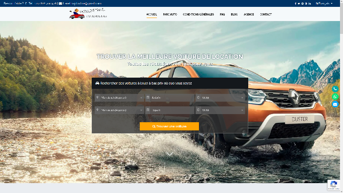Open the LinkedIn icon in top bar
The width and height of the screenshot is (343, 193).
coord(310,3)
